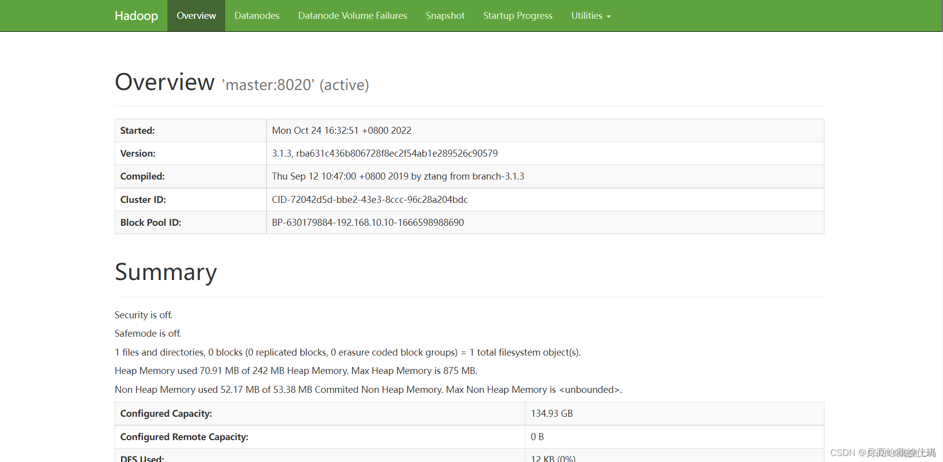Click the 'Version:' row label
This screenshot has width=943, height=462.
pyautogui.click(x=138, y=153)
